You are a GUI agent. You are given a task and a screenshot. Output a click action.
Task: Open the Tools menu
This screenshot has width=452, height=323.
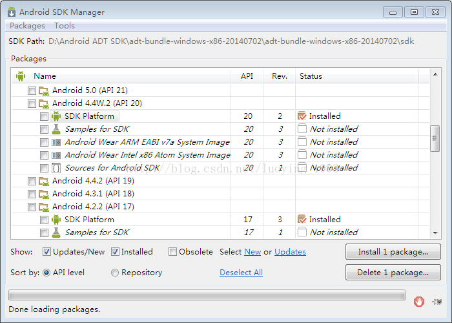(65, 26)
